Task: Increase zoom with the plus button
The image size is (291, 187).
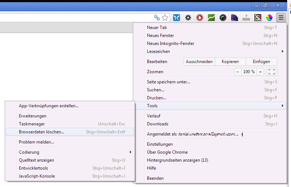Action: click(261, 72)
